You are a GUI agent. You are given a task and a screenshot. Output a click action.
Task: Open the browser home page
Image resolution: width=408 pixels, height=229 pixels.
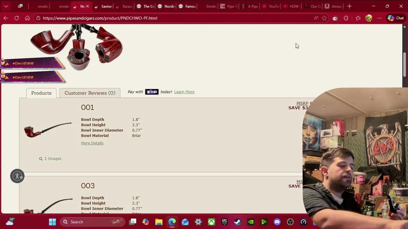point(27,18)
